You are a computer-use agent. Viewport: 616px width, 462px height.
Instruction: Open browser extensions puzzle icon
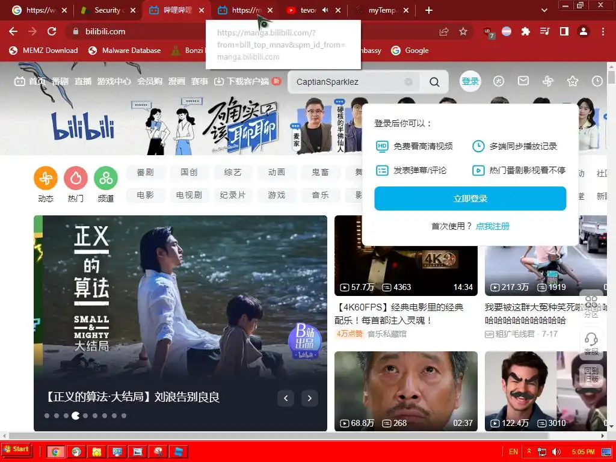[x=525, y=31]
